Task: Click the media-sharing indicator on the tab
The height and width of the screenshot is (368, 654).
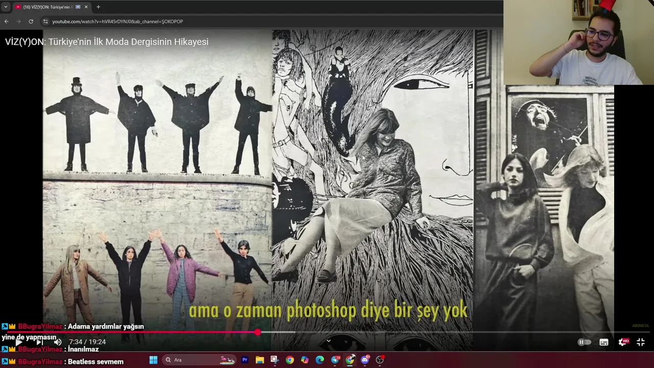Action: click(x=78, y=7)
